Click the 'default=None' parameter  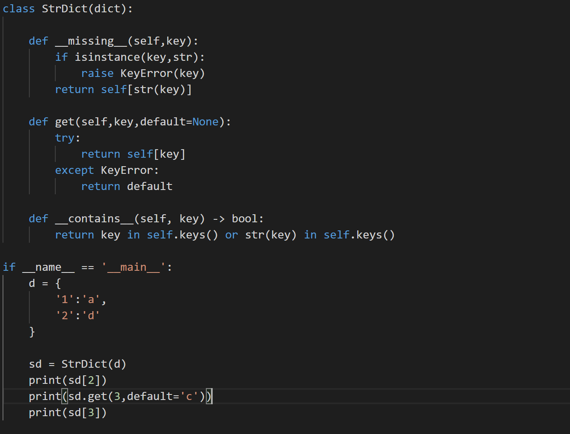[179, 122]
